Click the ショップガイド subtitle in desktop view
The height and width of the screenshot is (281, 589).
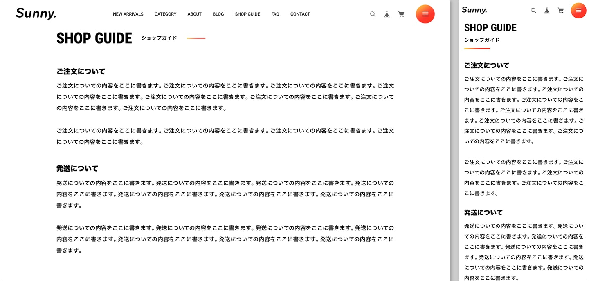pos(159,38)
